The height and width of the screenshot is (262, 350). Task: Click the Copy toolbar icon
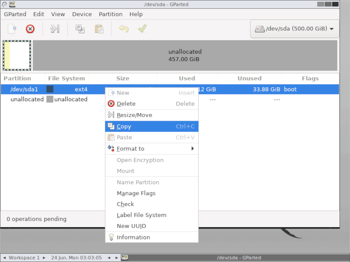tap(80, 29)
